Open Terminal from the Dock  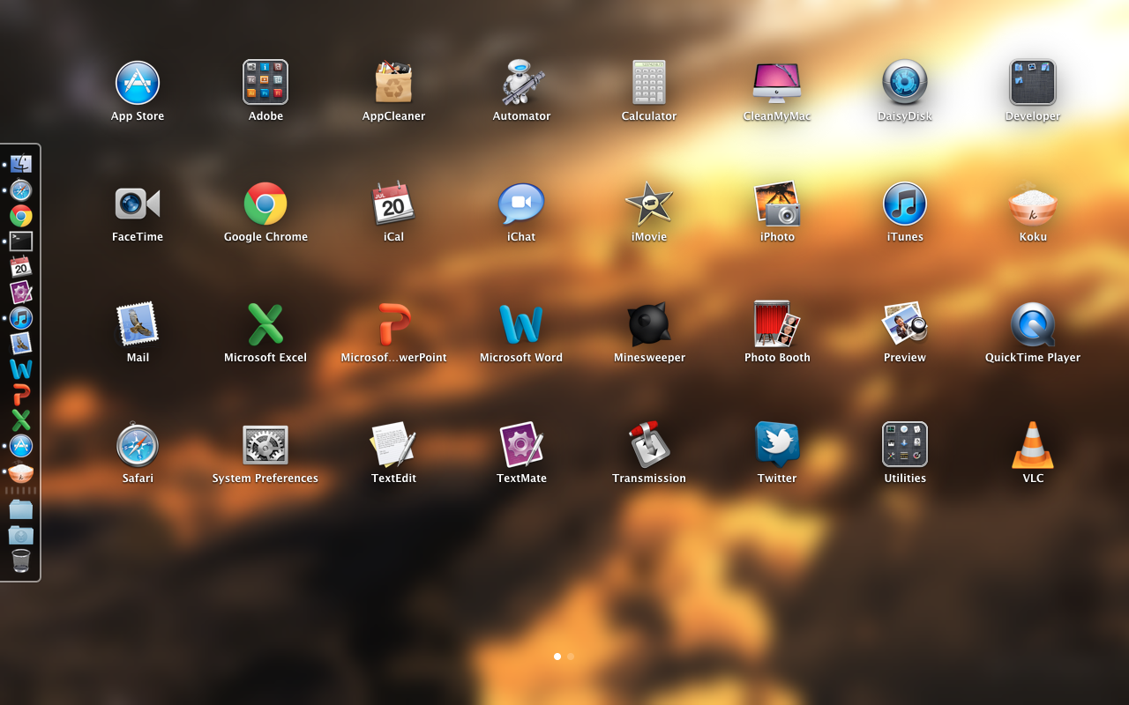point(21,241)
